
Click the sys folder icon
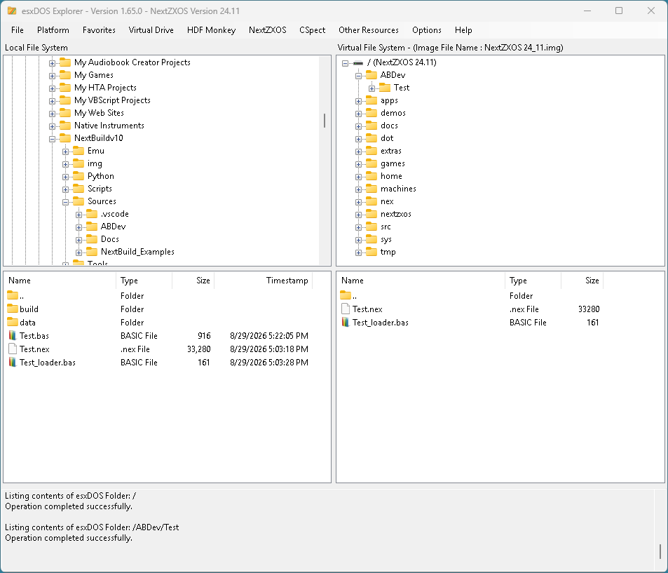[x=372, y=238]
